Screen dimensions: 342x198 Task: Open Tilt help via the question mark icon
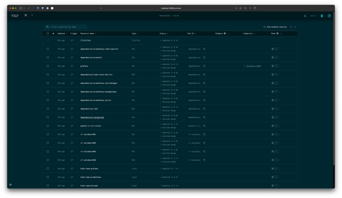tap(329, 16)
